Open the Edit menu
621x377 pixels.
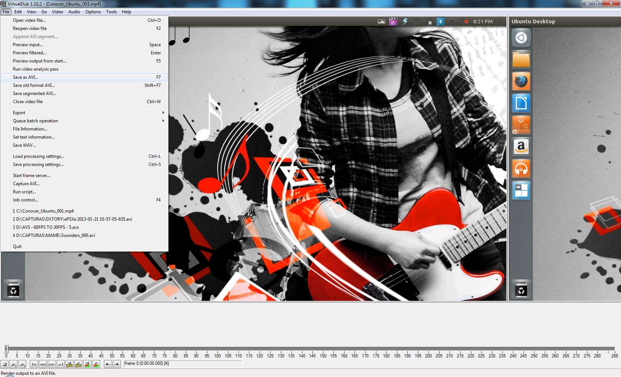coord(18,12)
